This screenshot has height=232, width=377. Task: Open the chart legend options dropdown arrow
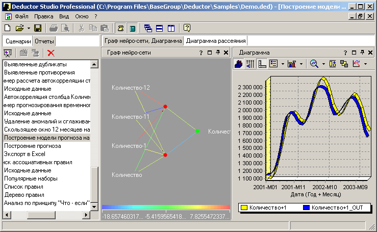click(x=282, y=64)
